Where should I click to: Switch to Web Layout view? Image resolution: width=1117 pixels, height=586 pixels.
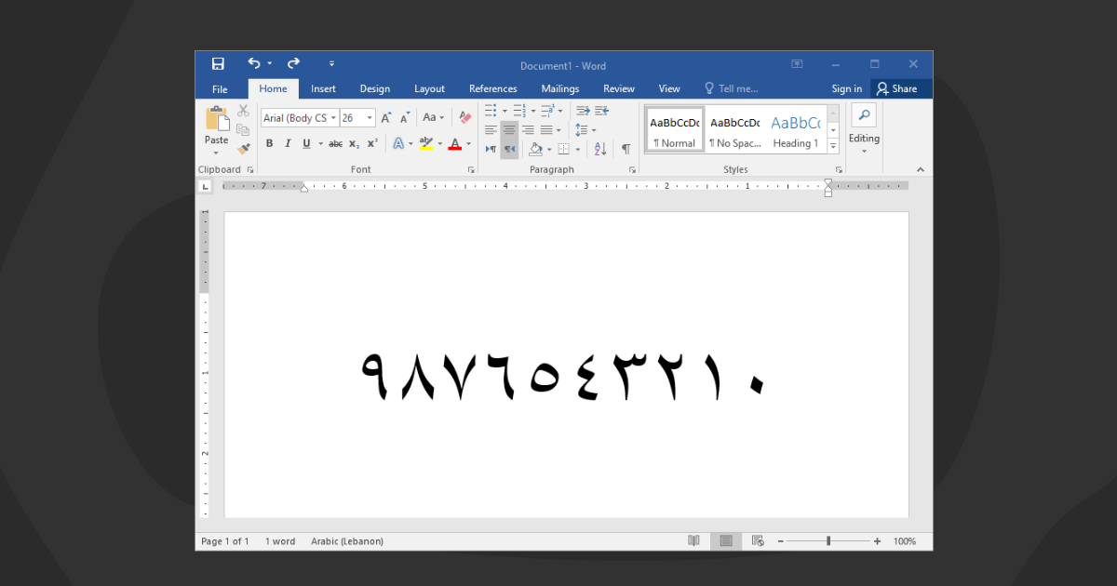pyautogui.click(x=758, y=541)
